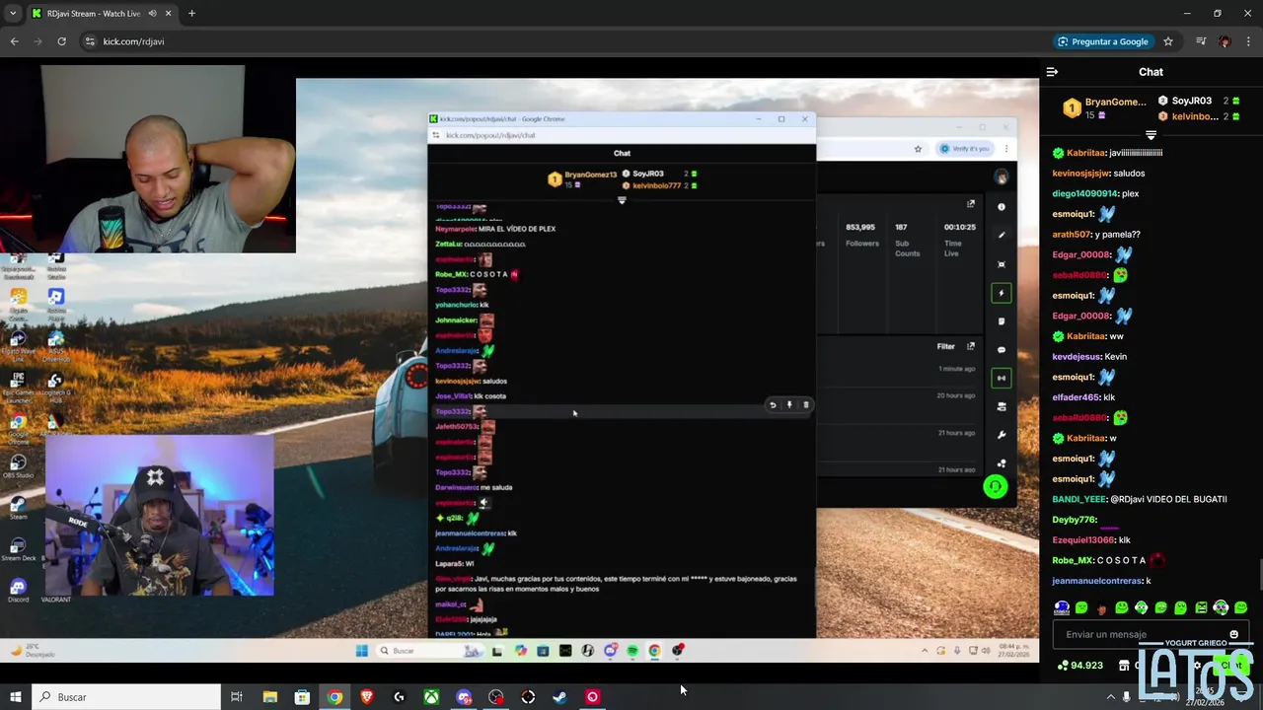Click username kevdejesus in chat

(x=1076, y=357)
